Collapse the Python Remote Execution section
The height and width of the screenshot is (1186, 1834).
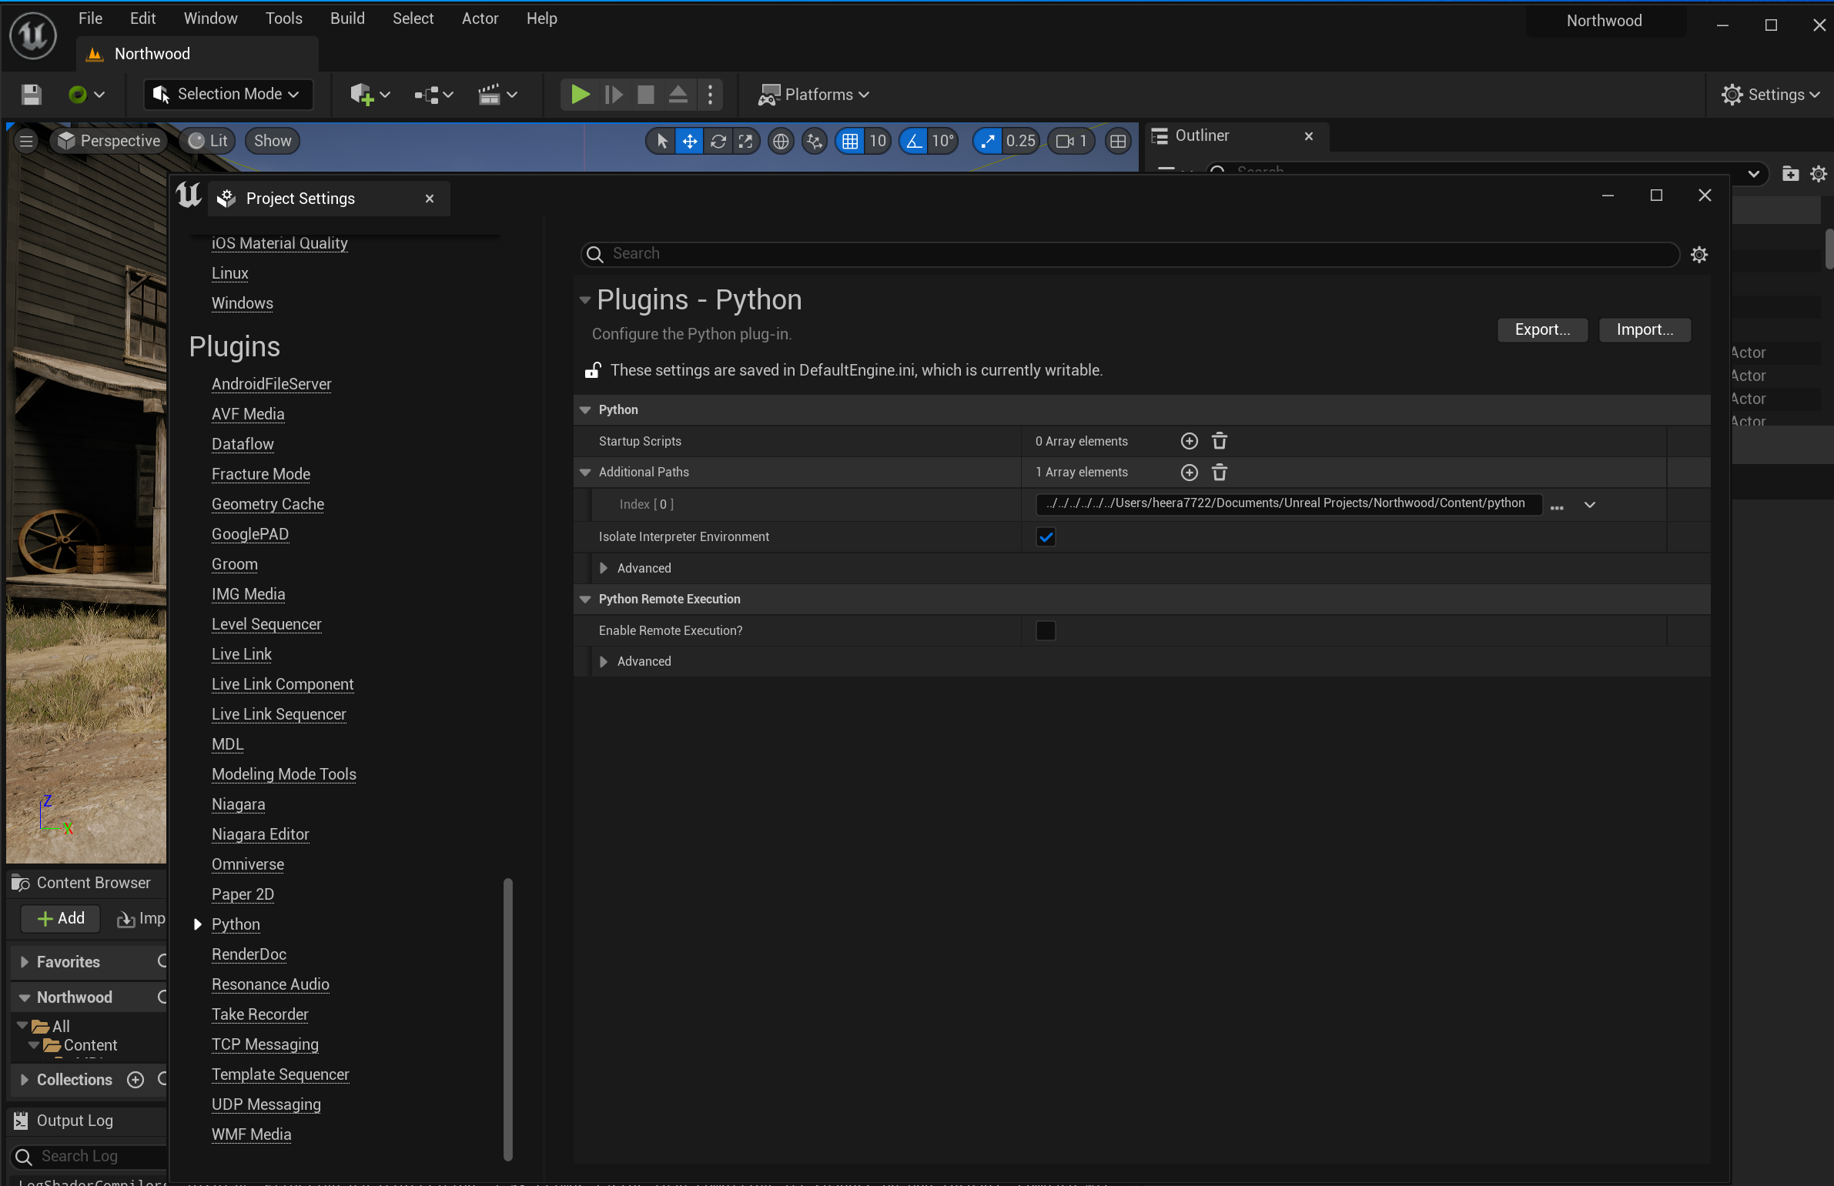(584, 600)
